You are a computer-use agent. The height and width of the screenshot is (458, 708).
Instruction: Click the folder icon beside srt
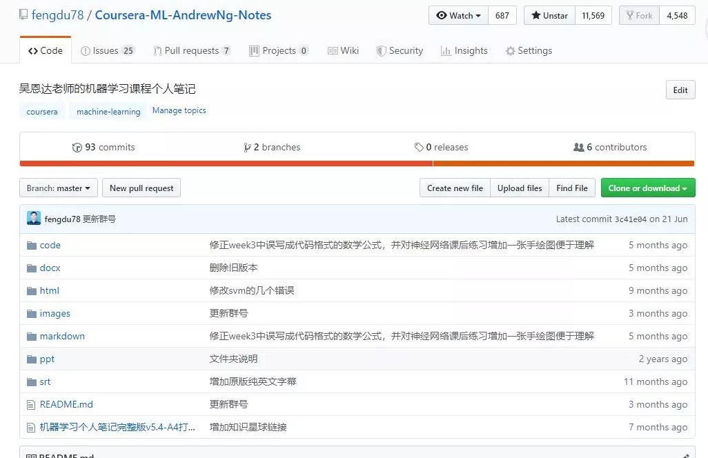tap(32, 382)
